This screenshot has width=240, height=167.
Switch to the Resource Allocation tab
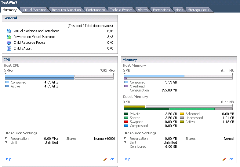click(x=66, y=10)
